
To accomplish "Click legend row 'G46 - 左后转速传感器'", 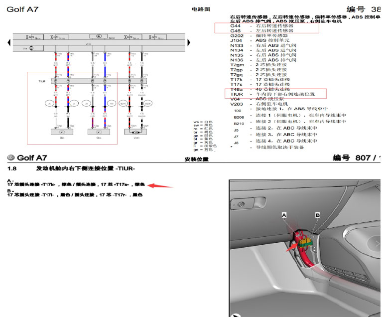I will click(262, 31).
